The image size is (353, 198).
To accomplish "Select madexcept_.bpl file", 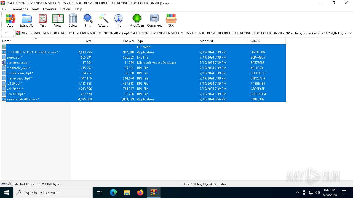I will [x=143, y=78].
